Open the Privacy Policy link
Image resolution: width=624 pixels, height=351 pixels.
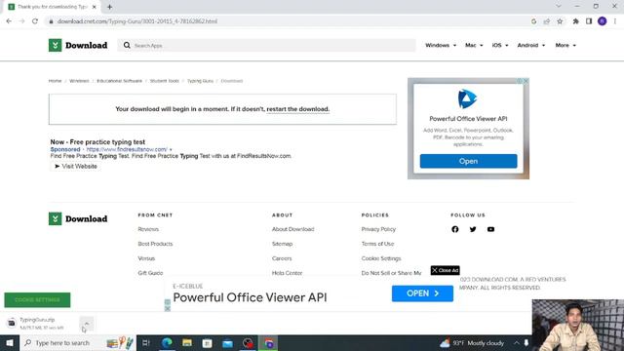378,229
